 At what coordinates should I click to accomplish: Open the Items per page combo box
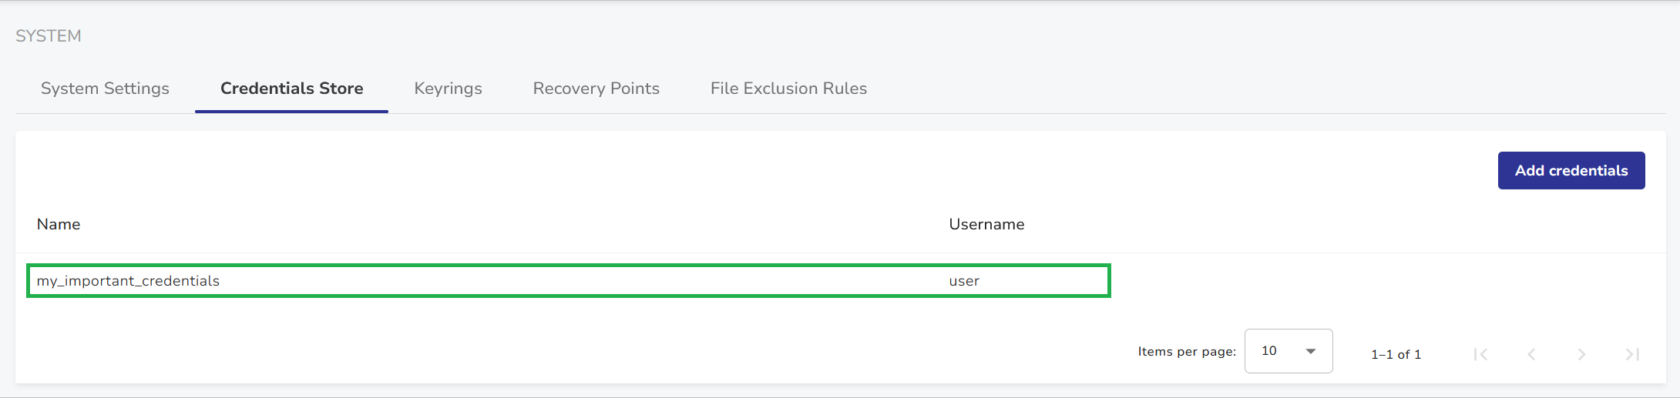tap(1288, 351)
